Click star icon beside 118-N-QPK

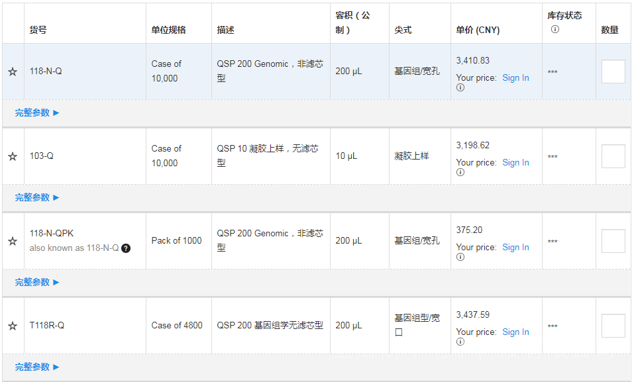[13, 241]
